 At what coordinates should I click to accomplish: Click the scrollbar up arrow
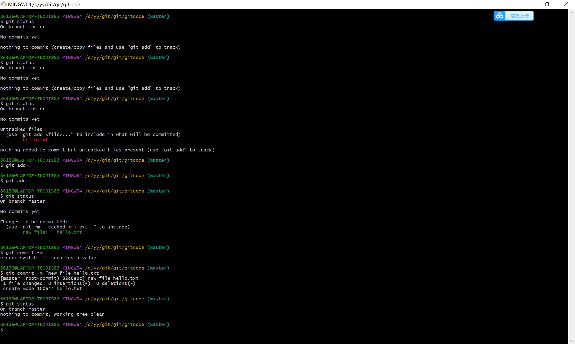pyautogui.click(x=572, y=12)
